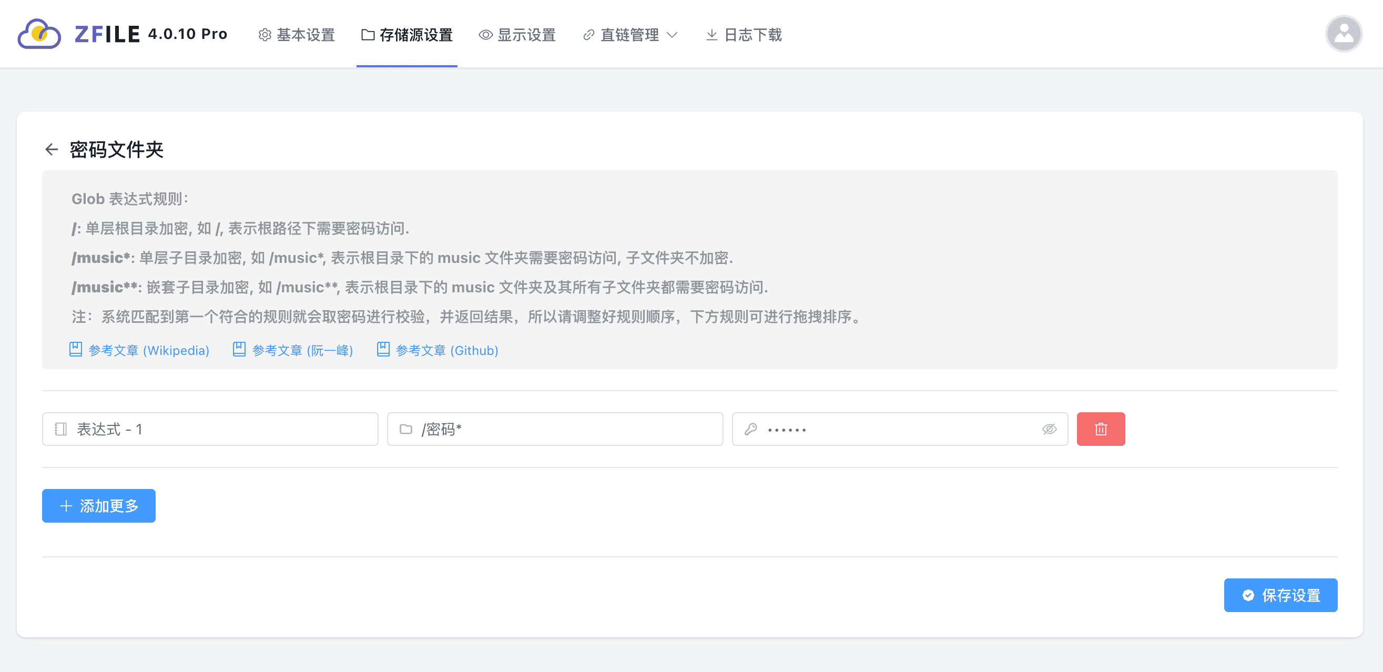The width and height of the screenshot is (1383, 672).
Task: Open 参考文章 (阮一峰) link
Action: pyautogui.click(x=302, y=350)
